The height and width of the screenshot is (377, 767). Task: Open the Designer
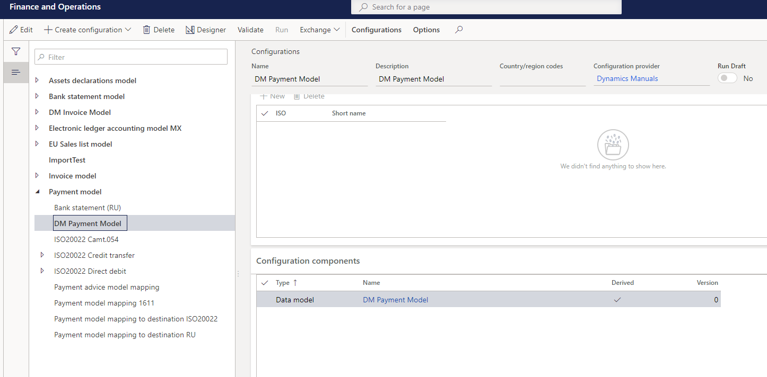pyautogui.click(x=206, y=30)
